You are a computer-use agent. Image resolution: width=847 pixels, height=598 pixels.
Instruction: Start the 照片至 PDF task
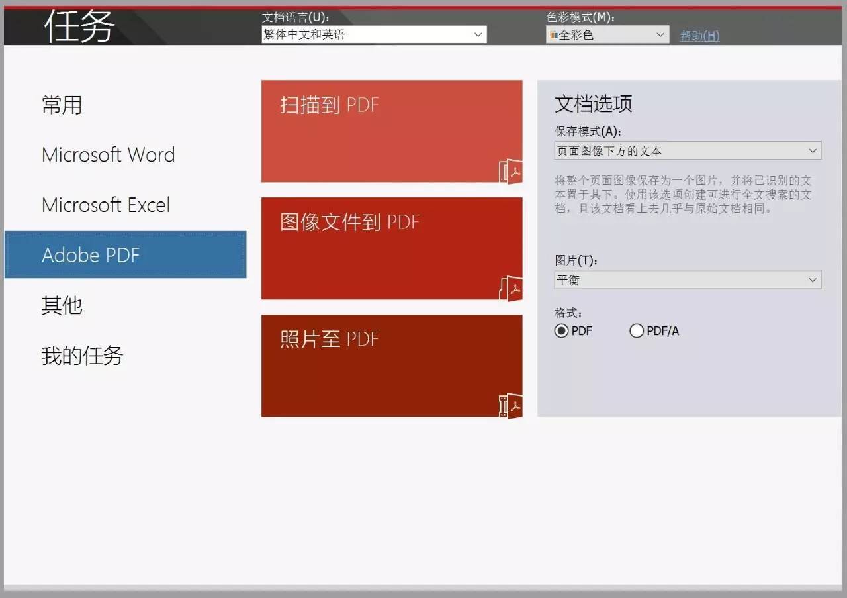[392, 366]
